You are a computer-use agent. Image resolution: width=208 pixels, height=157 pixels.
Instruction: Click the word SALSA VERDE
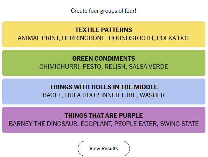148,67
